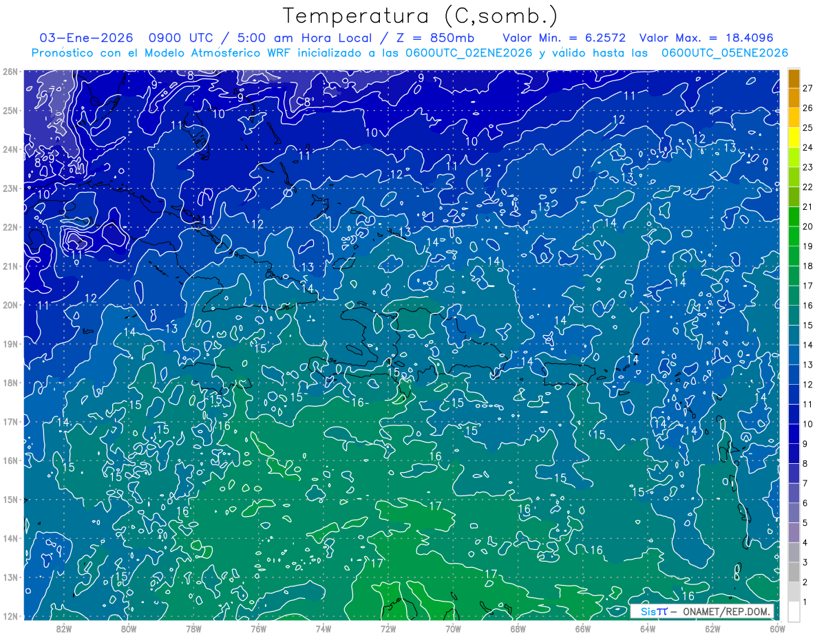Click longitude axis label "60W"

(777, 628)
